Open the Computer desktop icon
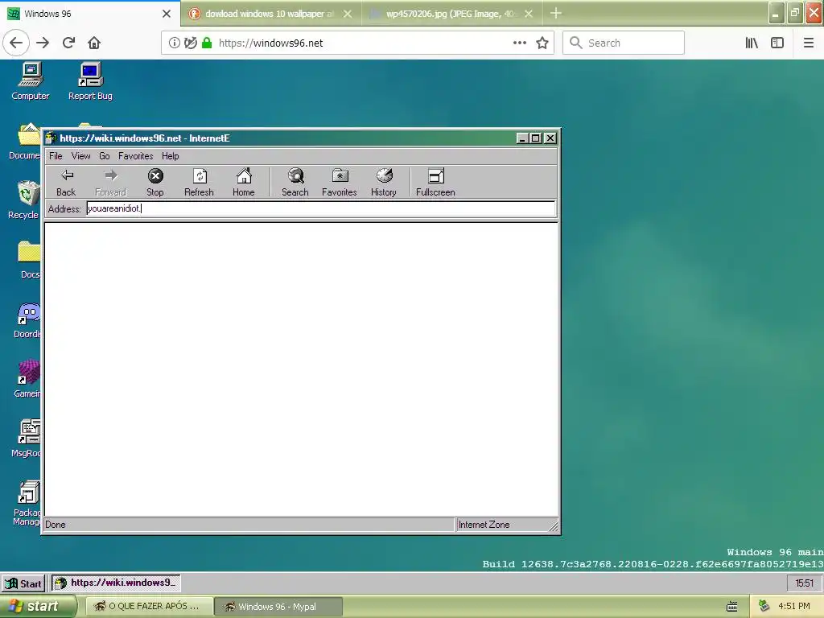The image size is (824, 618). click(x=31, y=81)
